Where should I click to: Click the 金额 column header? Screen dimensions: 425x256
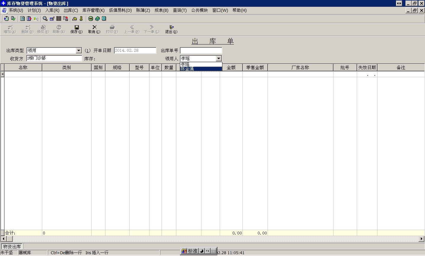click(231, 67)
